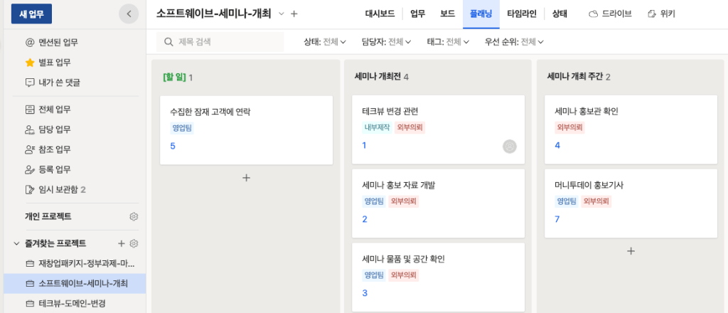This screenshot has width=728, height=313.
Task: Click the 머니투데이 홍보기사 title
Action: point(589,185)
